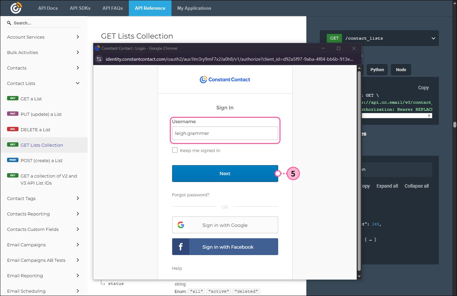Click the DEL badge next to DELETE a List
457x296 pixels.
(12, 129)
